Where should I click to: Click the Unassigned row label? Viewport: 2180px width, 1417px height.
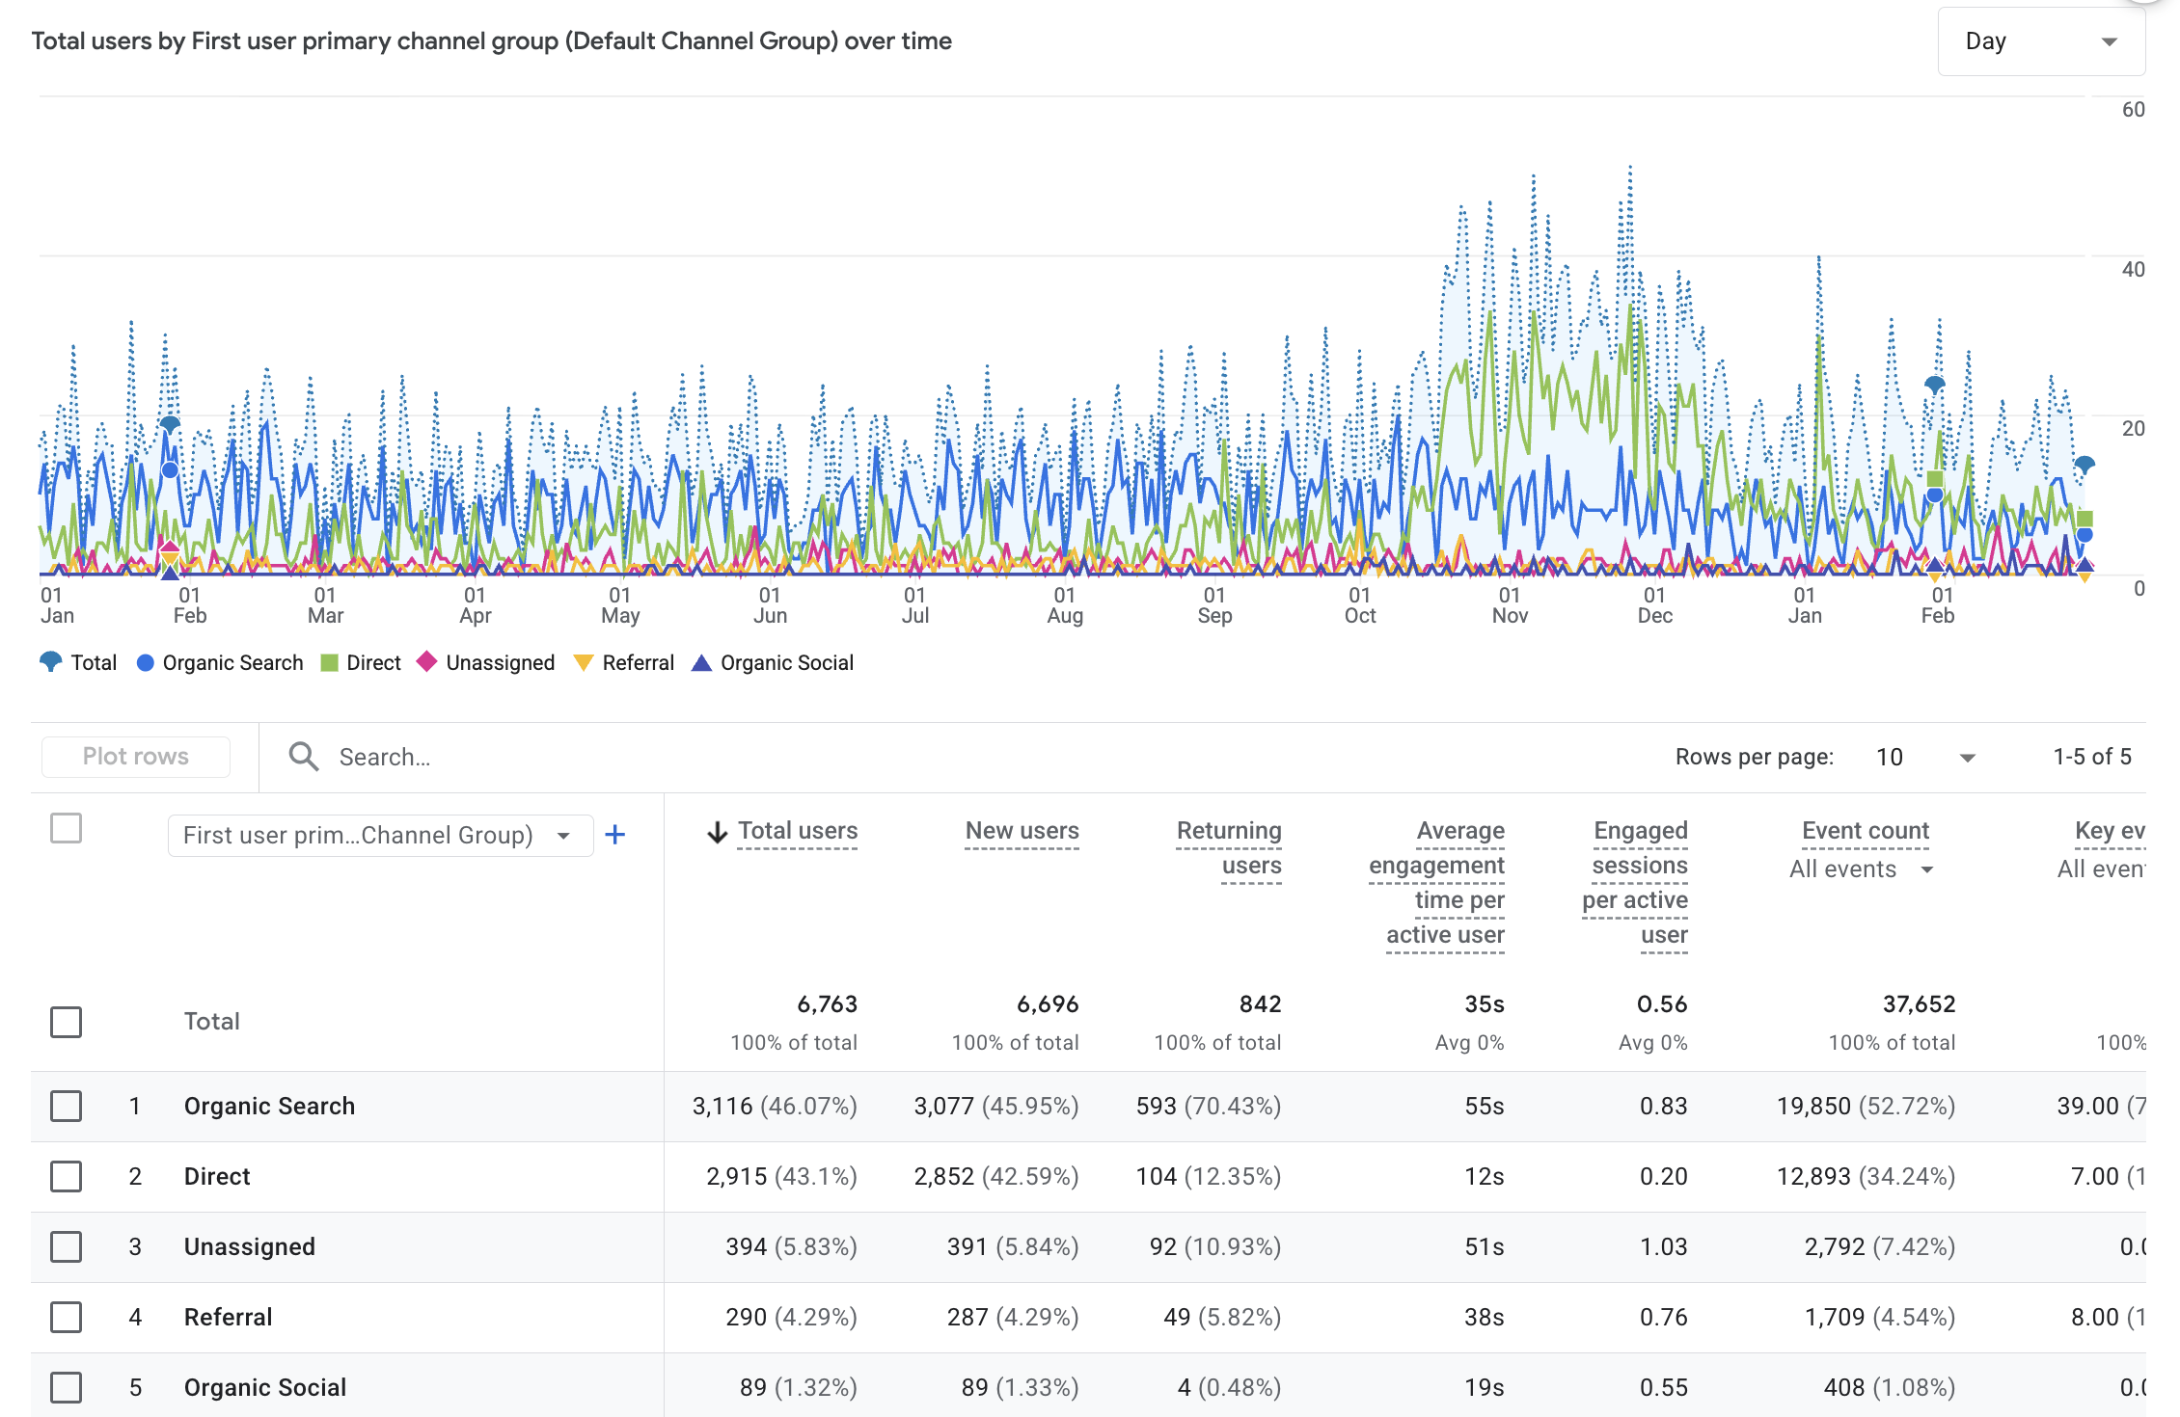tap(250, 1246)
